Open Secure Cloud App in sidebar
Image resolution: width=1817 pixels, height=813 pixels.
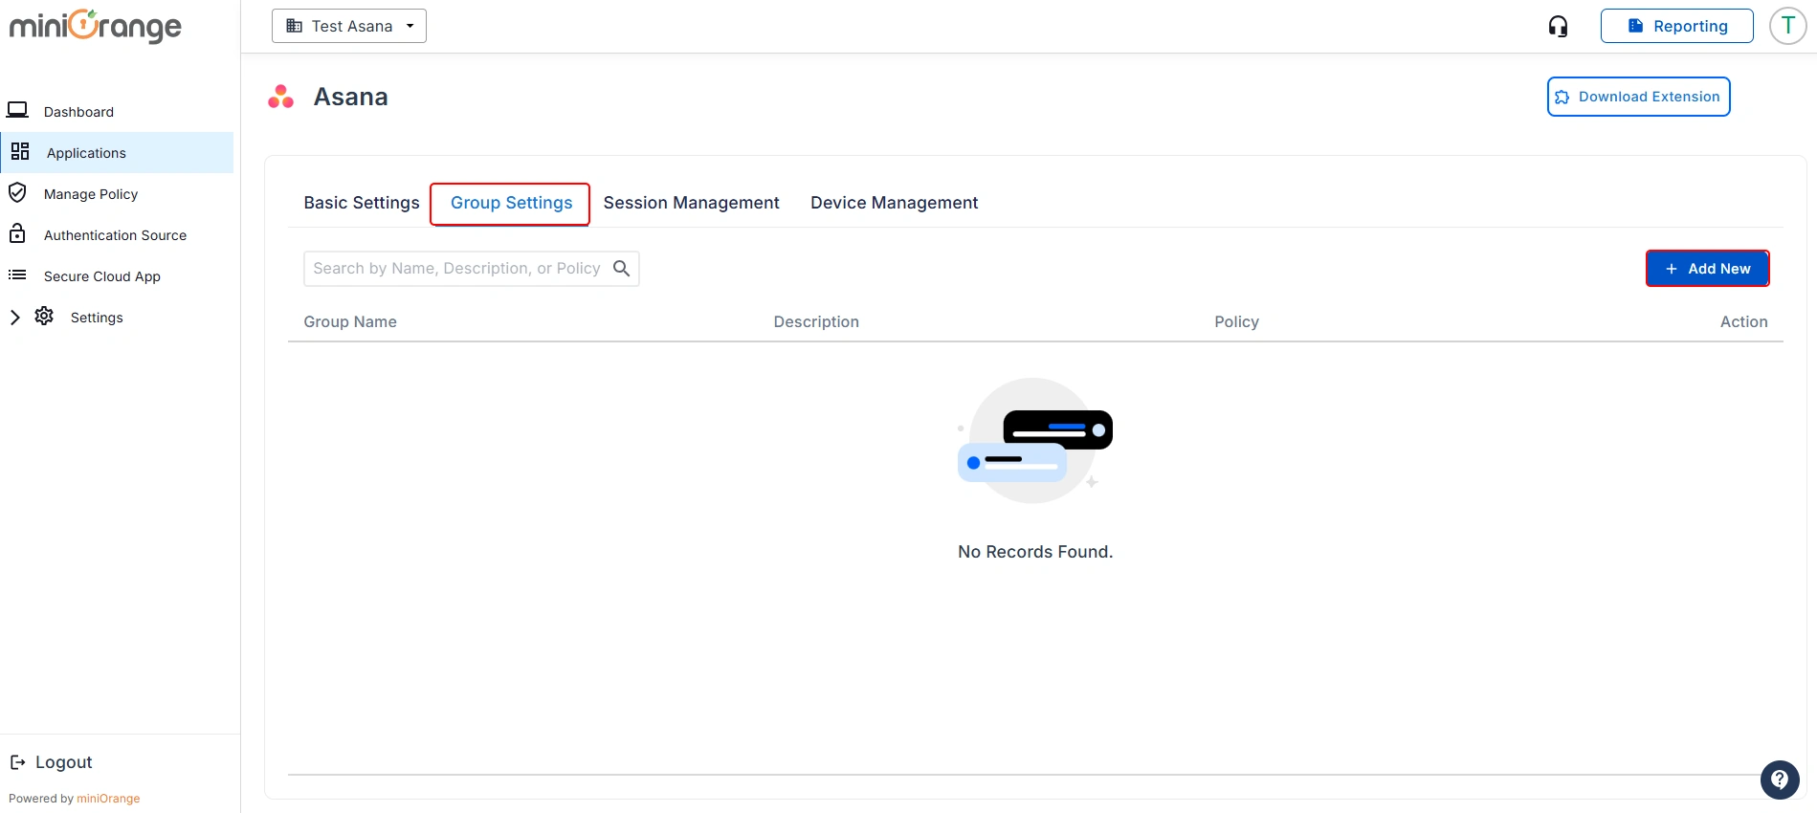[x=102, y=276]
